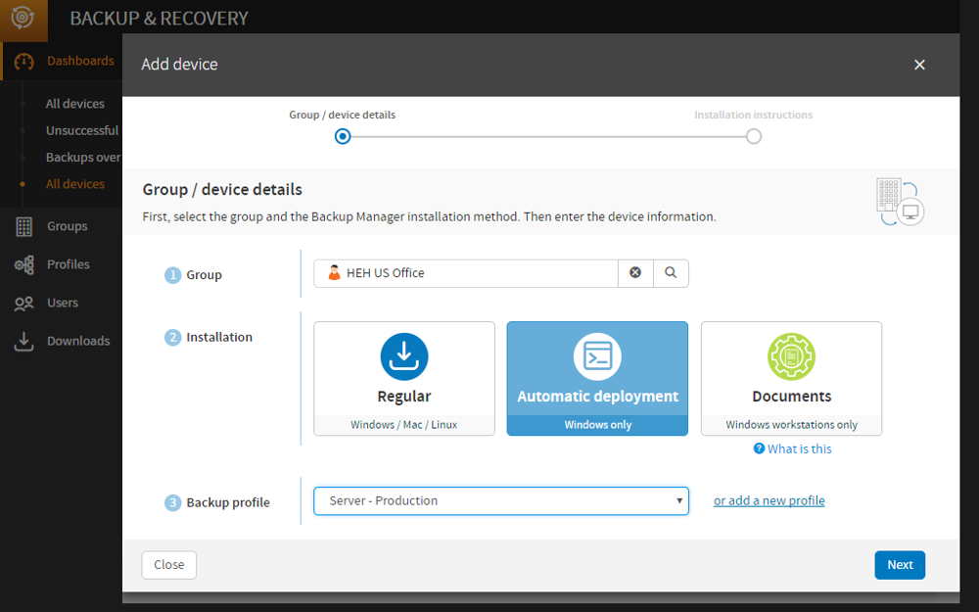Close the Add device dialog with X
The height and width of the screenshot is (612, 979).
pyautogui.click(x=919, y=65)
